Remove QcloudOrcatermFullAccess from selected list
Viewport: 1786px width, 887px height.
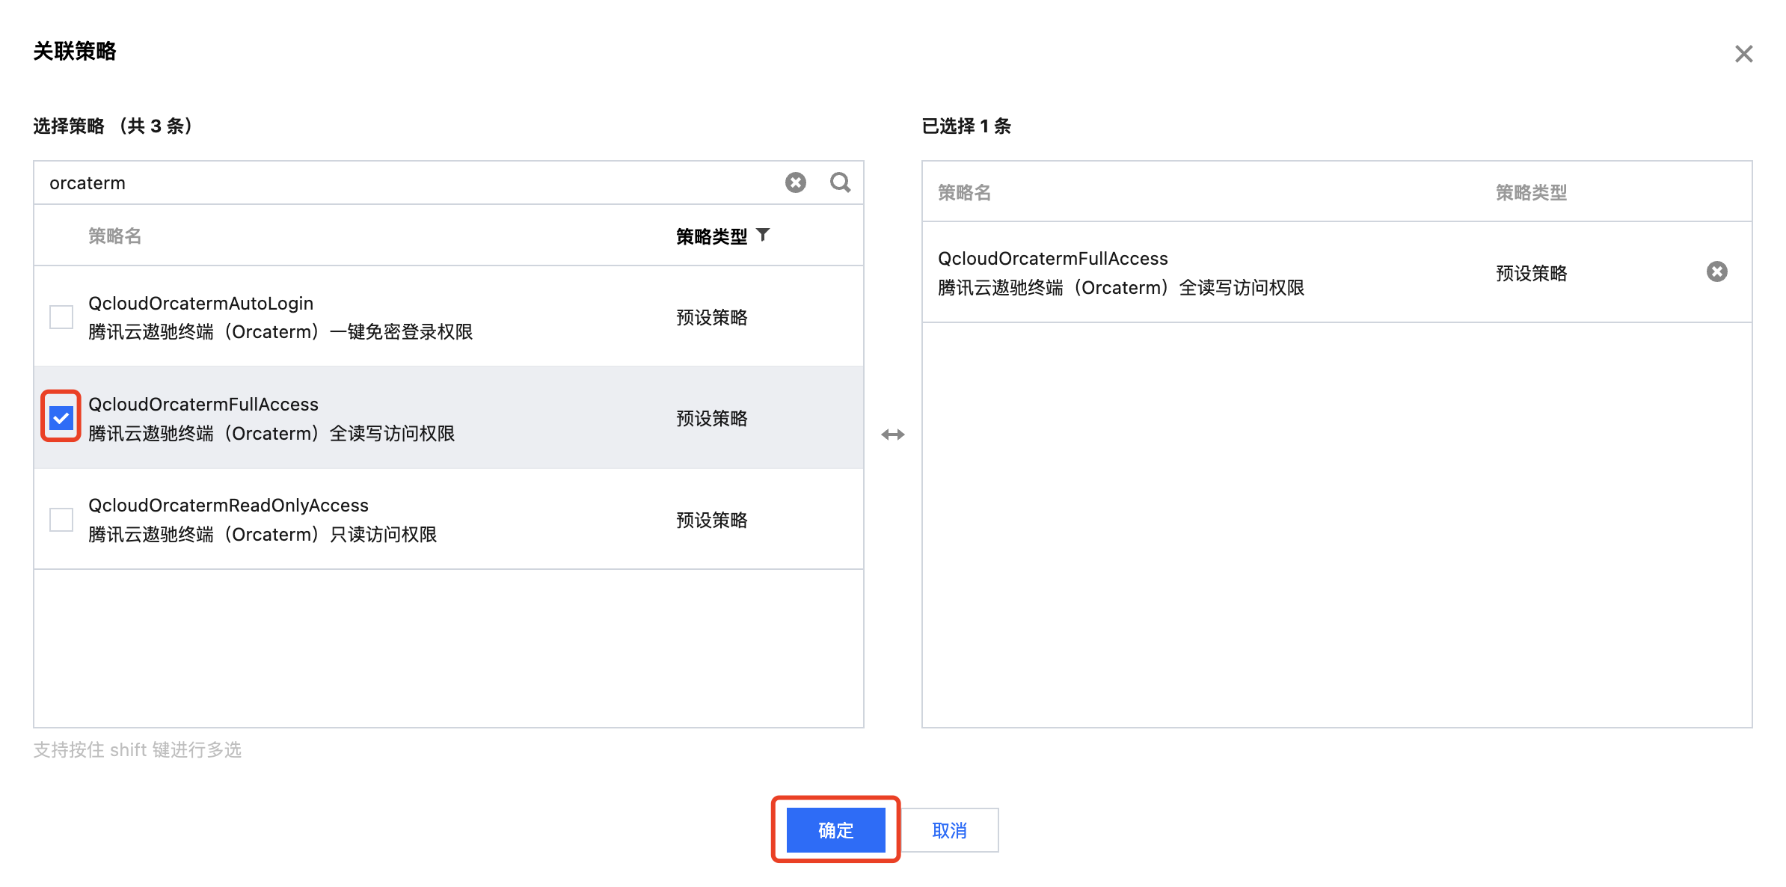(1717, 271)
